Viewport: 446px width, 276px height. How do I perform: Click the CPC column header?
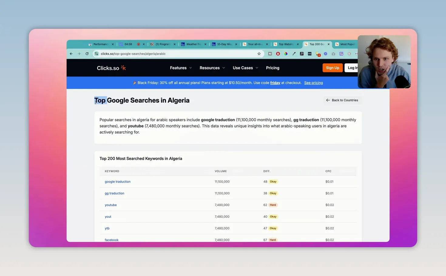click(328, 171)
